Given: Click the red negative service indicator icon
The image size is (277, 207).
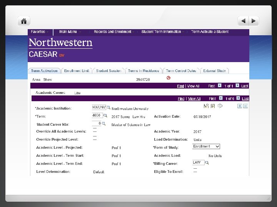Looking at the screenshot, I should coord(169,78).
